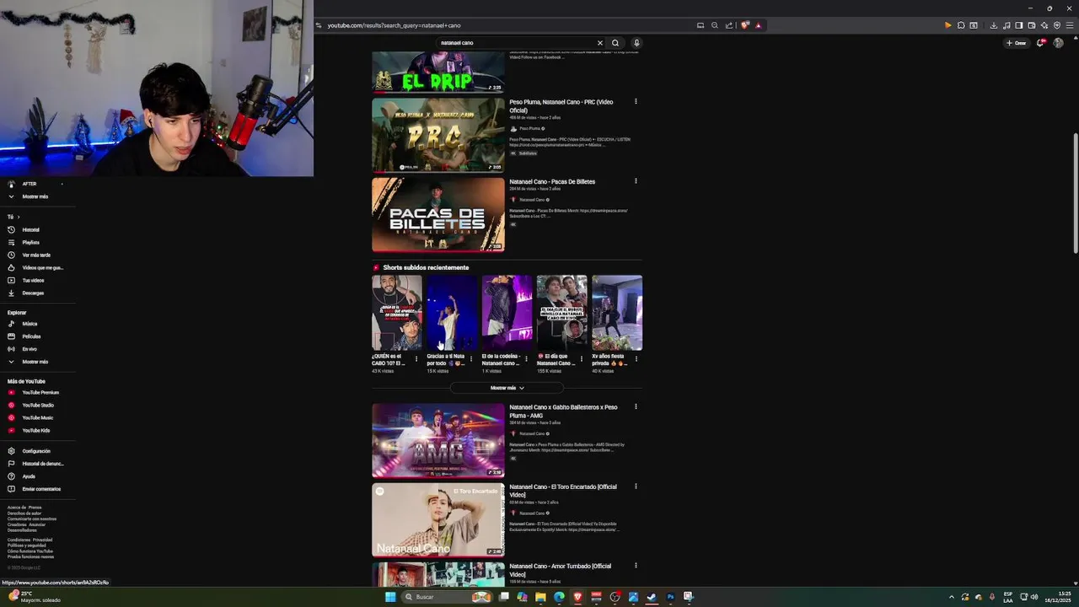Screen dimensions: 1079x607
Task: Open Películas under Explorar
Action: pos(31,336)
